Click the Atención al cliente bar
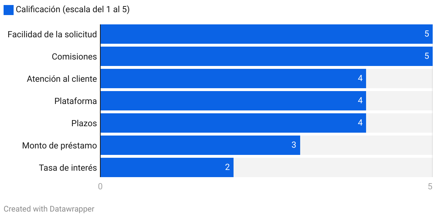This screenshot has width=437, height=218. [x=233, y=79]
